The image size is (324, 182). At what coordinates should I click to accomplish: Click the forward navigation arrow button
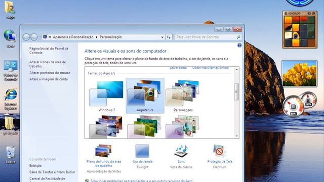coord(34,37)
